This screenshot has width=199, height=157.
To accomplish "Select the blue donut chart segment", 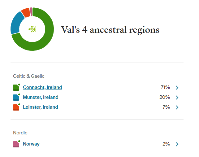I will [x=16, y=23].
